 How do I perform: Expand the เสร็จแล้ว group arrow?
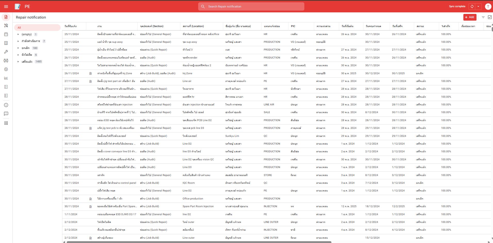click(18, 62)
